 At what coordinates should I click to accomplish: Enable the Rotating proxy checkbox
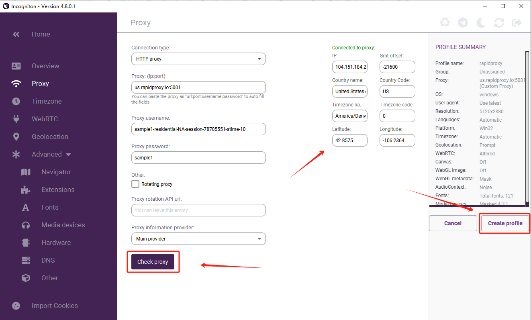(135, 184)
